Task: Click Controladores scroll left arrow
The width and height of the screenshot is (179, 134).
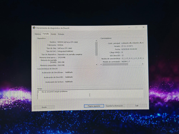Action: [x=101, y=64]
